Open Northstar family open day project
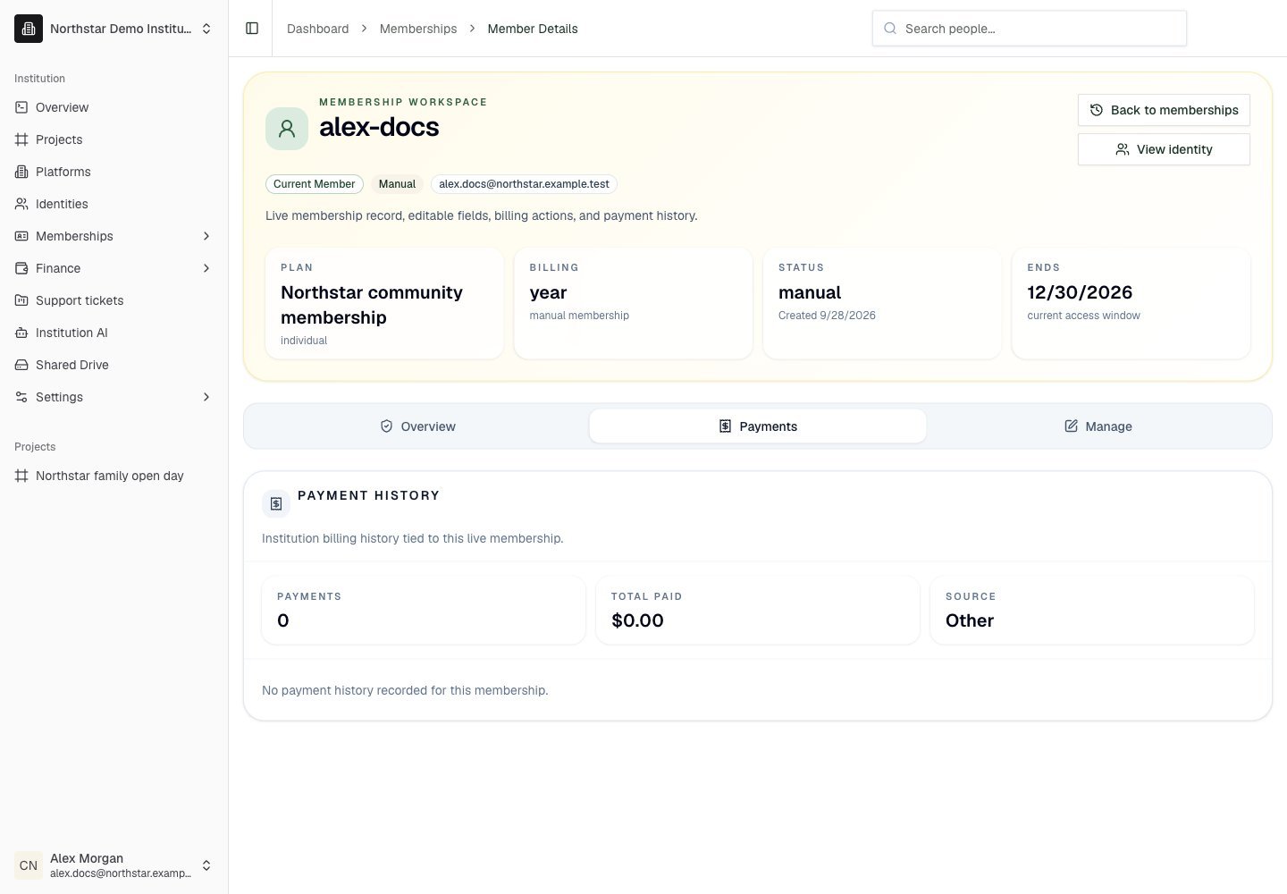The width and height of the screenshot is (1287, 894). click(x=114, y=476)
